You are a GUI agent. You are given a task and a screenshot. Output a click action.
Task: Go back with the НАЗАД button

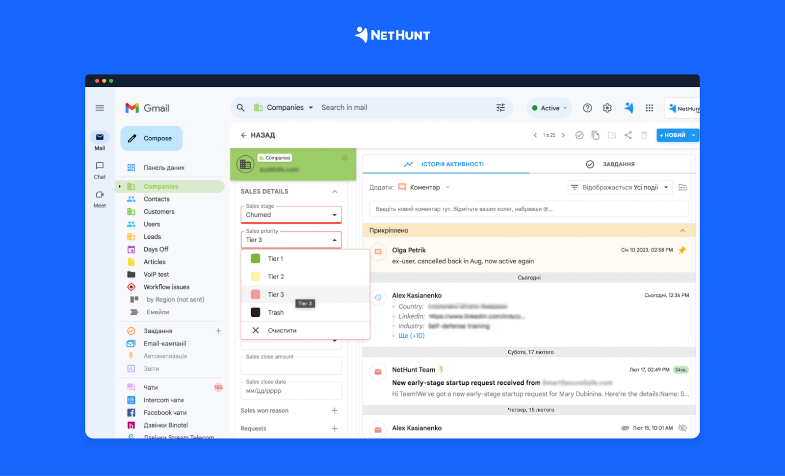click(258, 135)
